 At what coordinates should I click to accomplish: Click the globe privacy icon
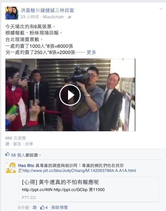coord(70,17)
